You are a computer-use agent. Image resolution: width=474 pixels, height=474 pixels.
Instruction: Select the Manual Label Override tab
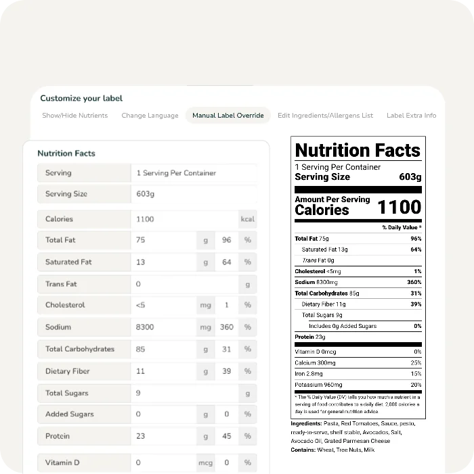228,116
